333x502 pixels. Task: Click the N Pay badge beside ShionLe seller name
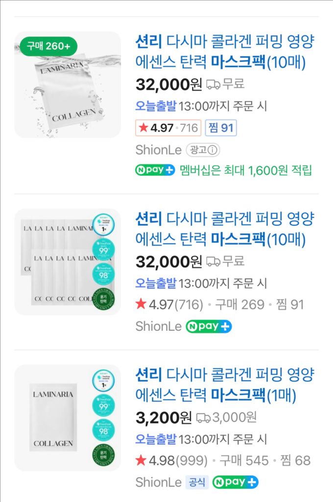(x=208, y=326)
